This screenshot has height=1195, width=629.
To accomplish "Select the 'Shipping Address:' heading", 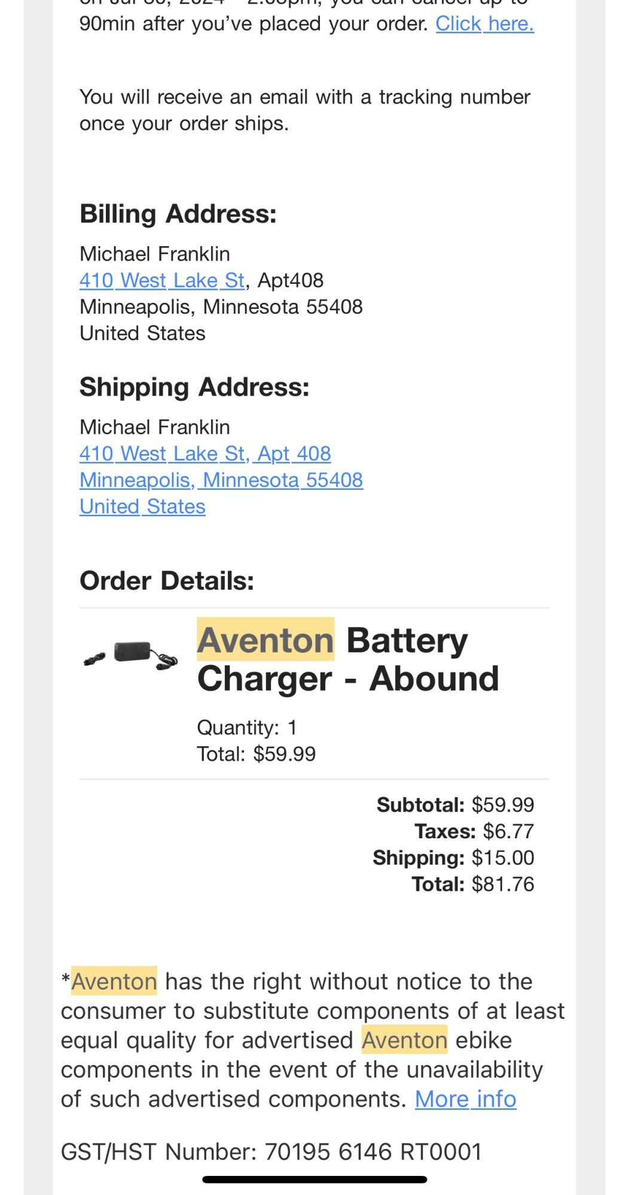I will [x=194, y=387].
